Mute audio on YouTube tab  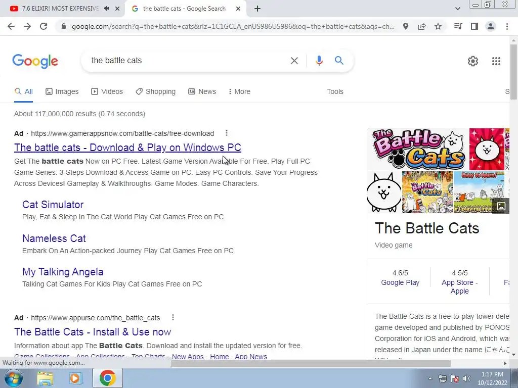pyautogui.click(x=106, y=9)
